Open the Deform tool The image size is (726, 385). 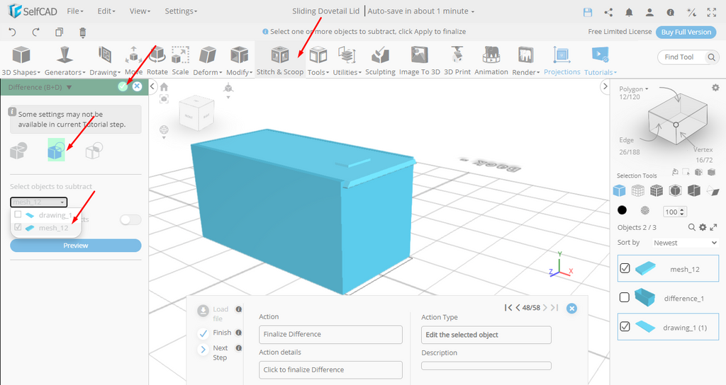coord(208,61)
